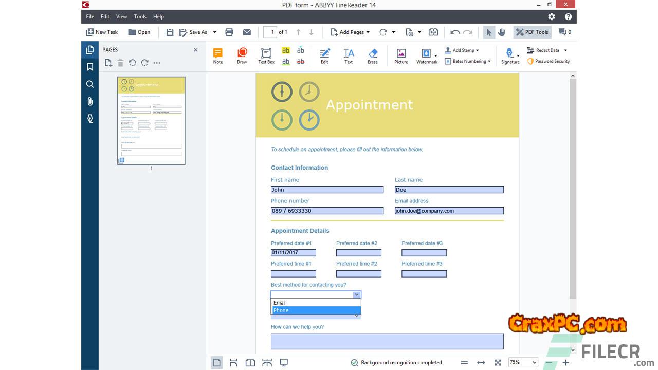Select the Note annotation tool
Image resolution: width=658 pixels, height=370 pixels.
[218, 55]
